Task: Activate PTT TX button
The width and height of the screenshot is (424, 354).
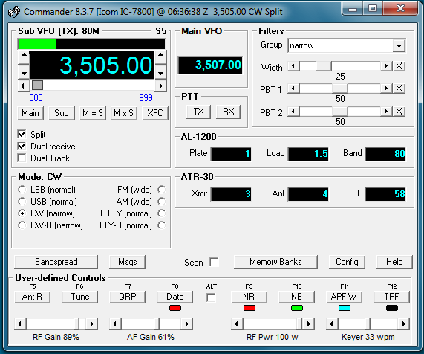Action: (x=198, y=112)
